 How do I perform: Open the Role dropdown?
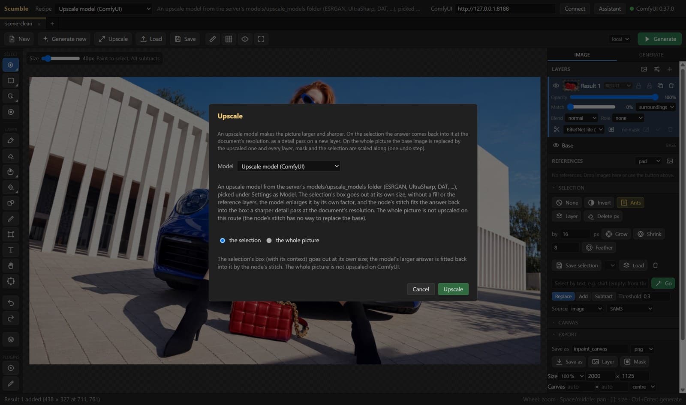click(628, 118)
